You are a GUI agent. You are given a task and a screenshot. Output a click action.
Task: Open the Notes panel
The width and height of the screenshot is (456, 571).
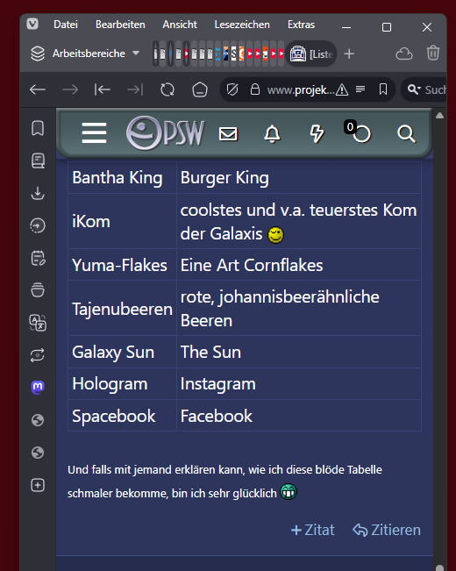point(38,258)
